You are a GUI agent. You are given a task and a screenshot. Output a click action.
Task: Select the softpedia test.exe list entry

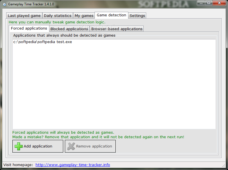click(43, 42)
